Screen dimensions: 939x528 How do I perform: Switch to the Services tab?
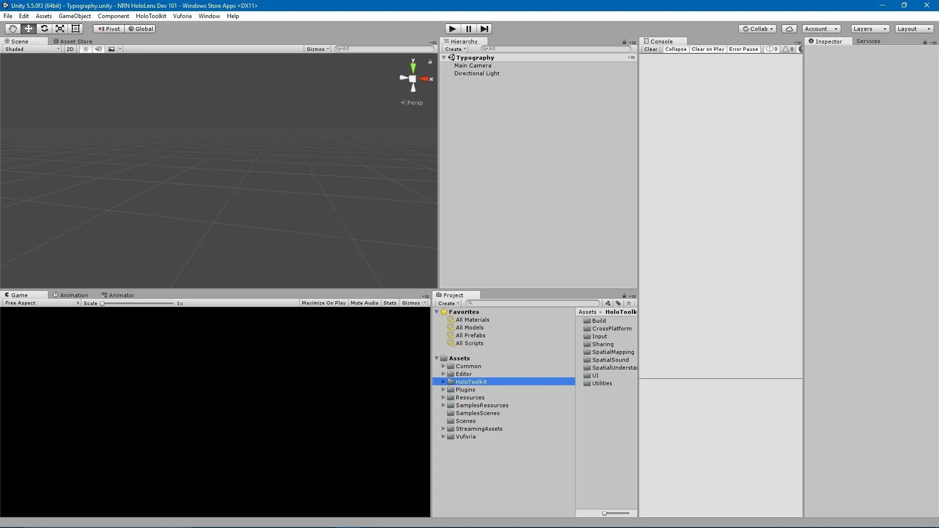coord(868,41)
